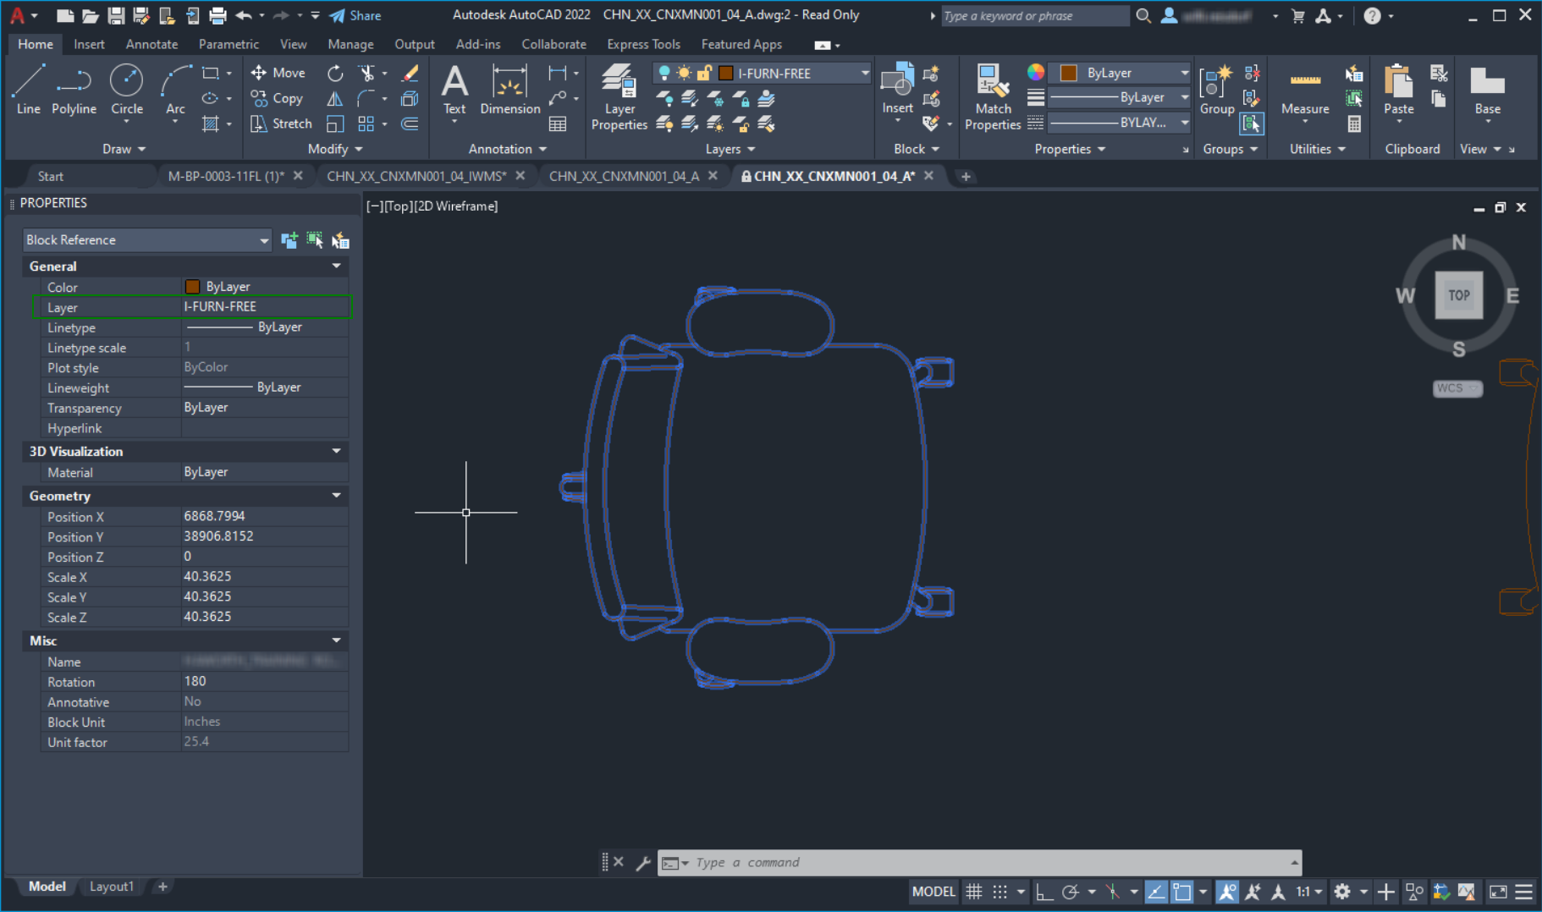1542x912 pixels.
Task: Click the Move tool in Modify panel
Action: coord(279,73)
